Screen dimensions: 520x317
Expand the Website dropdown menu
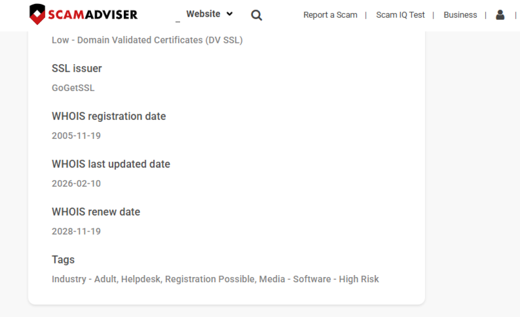[x=209, y=14]
